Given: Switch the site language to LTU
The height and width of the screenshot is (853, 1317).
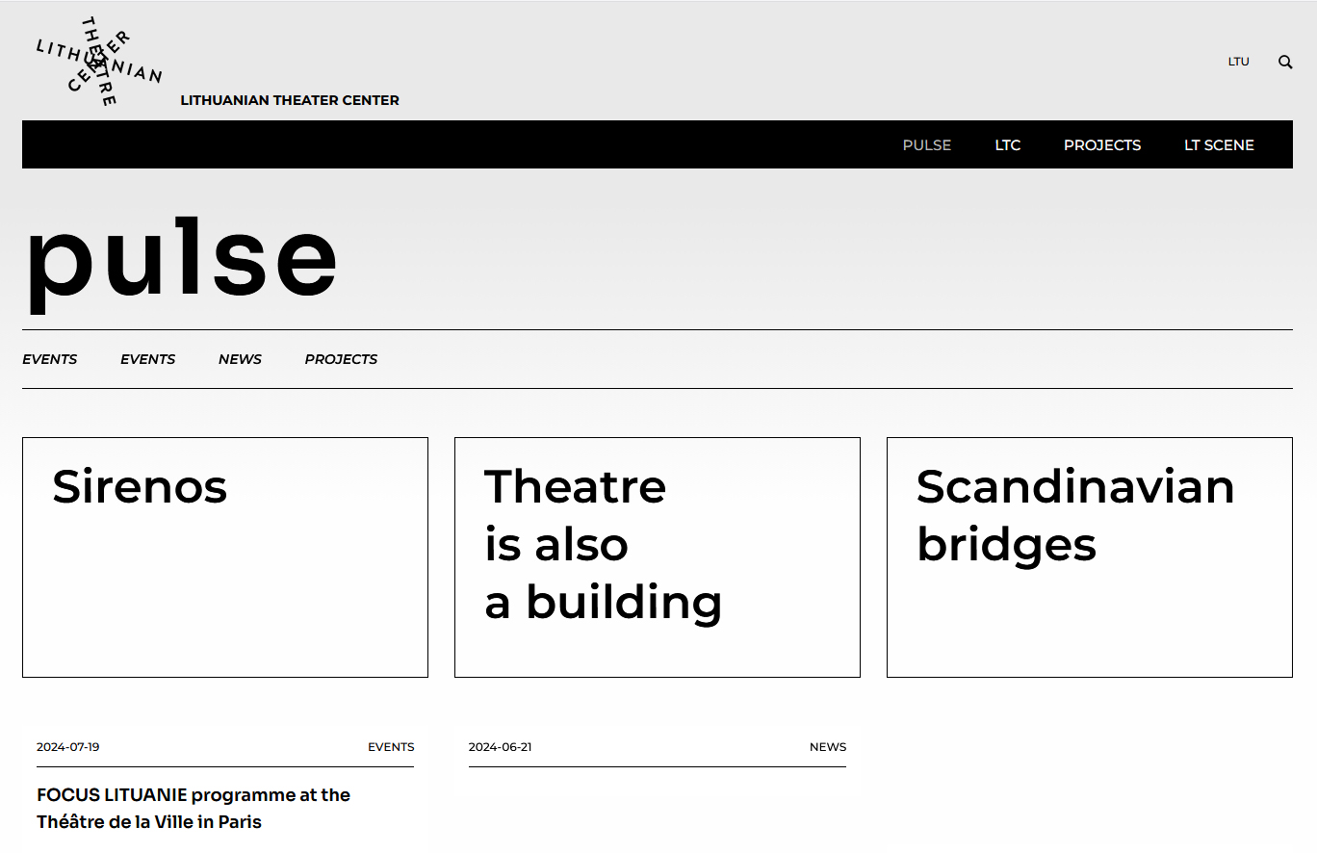Looking at the screenshot, I should 1238,61.
